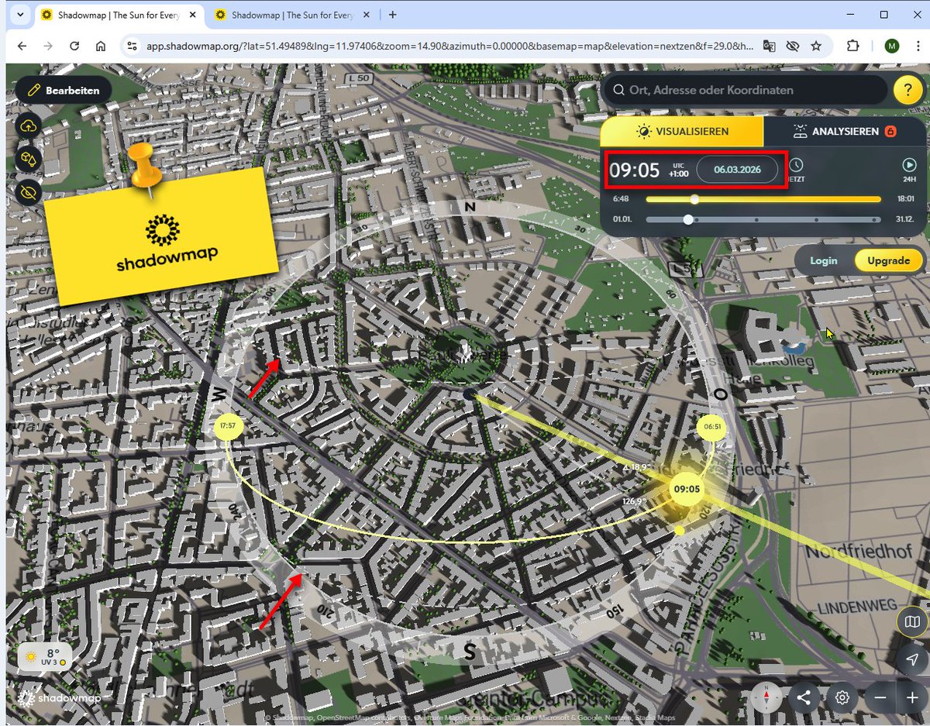Switch to the second Shadowmap browser tab

pyautogui.click(x=292, y=15)
